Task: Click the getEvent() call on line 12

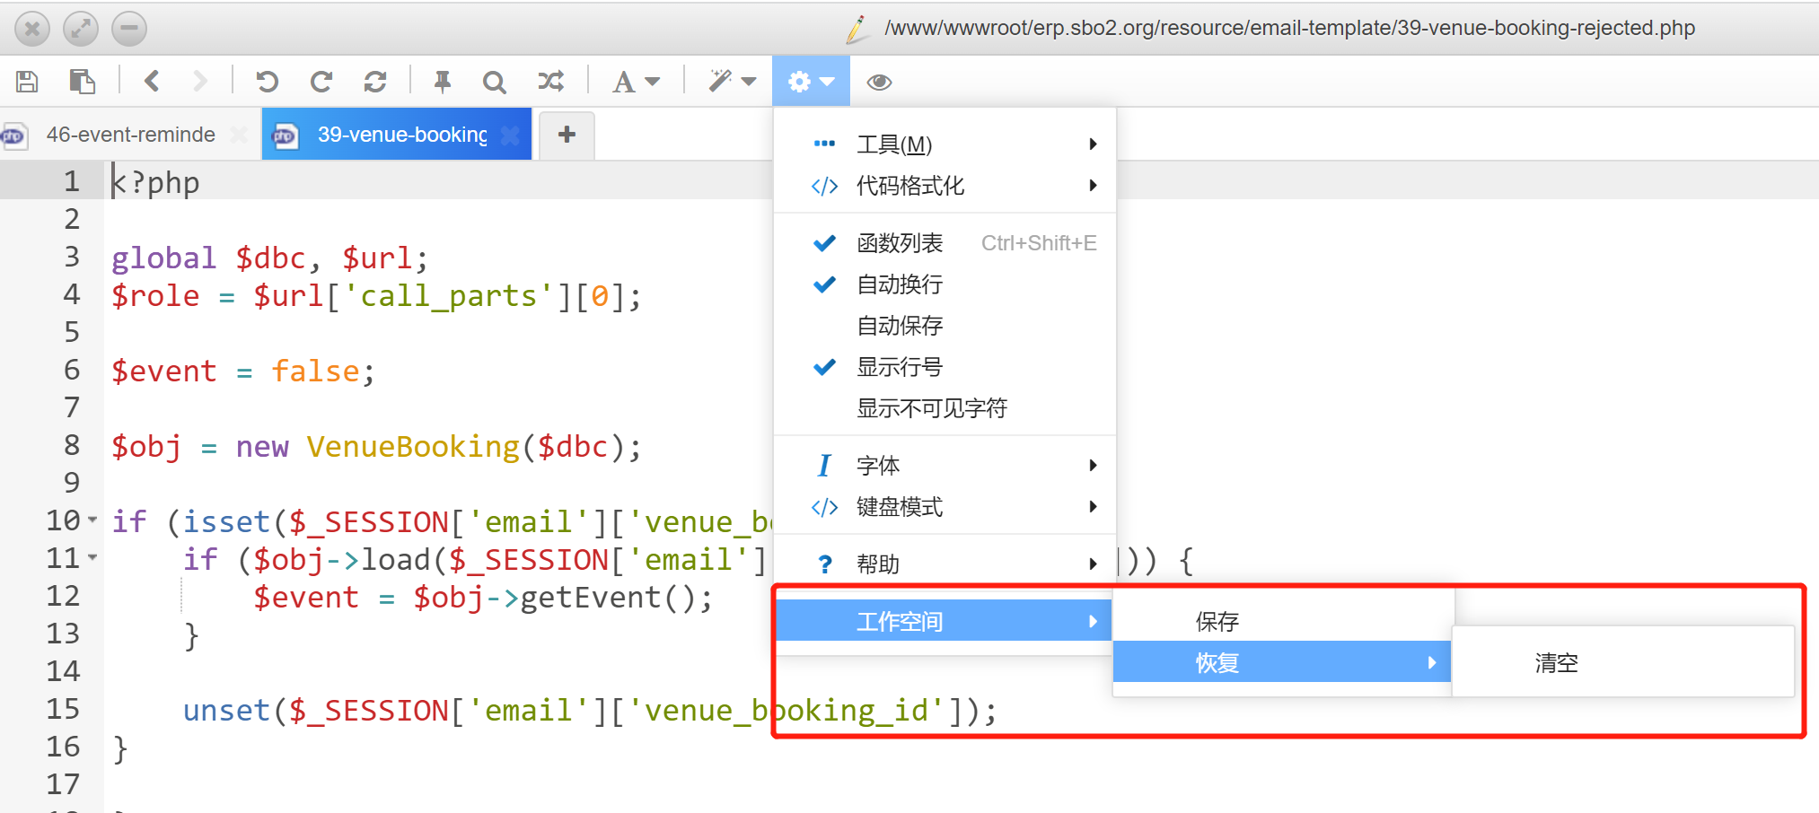Action: [608, 597]
